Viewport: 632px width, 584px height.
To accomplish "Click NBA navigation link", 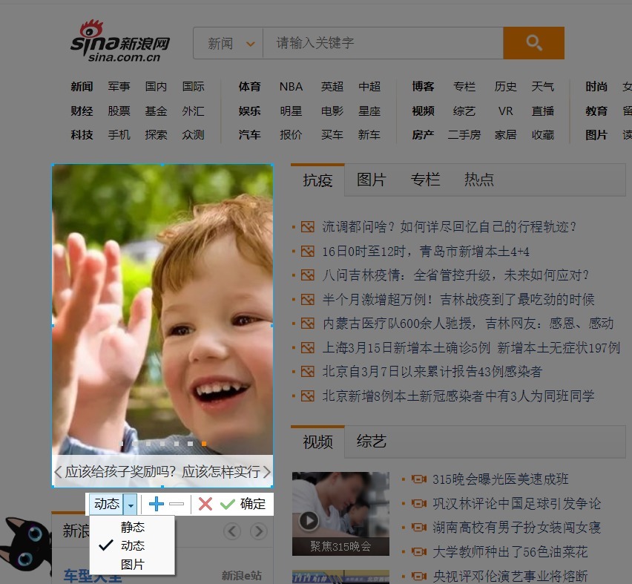I will (291, 87).
